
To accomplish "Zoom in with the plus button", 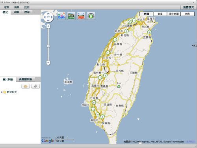I will coord(48,26).
